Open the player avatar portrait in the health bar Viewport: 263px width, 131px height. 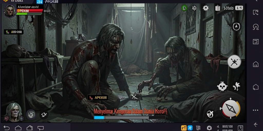click(x=10, y=11)
